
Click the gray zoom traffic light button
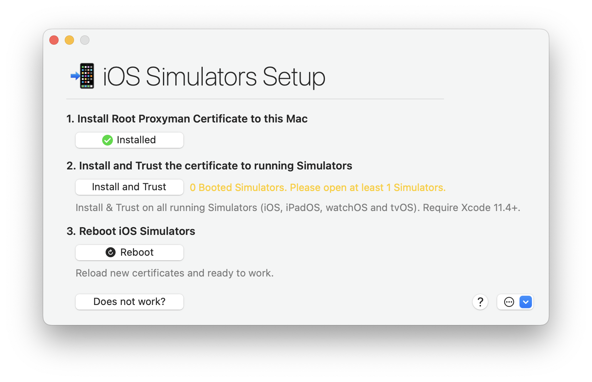coord(85,40)
